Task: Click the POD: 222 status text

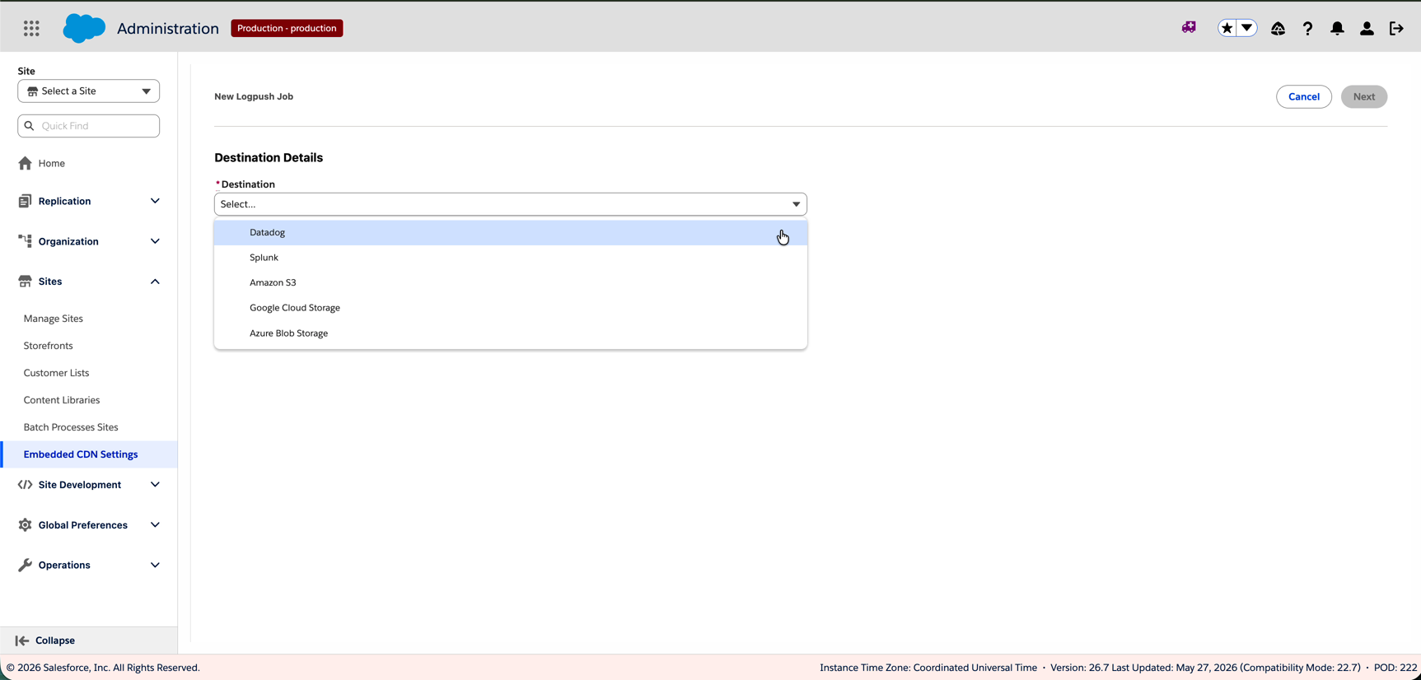Action: (x=1395, y=668)
